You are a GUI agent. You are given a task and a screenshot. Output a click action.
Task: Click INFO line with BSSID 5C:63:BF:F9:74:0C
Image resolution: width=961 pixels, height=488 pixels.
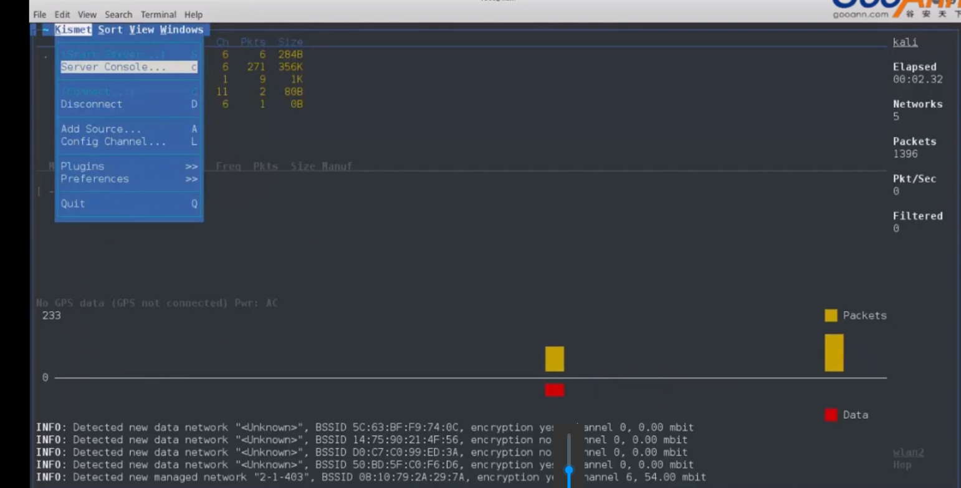coord(365,428)
